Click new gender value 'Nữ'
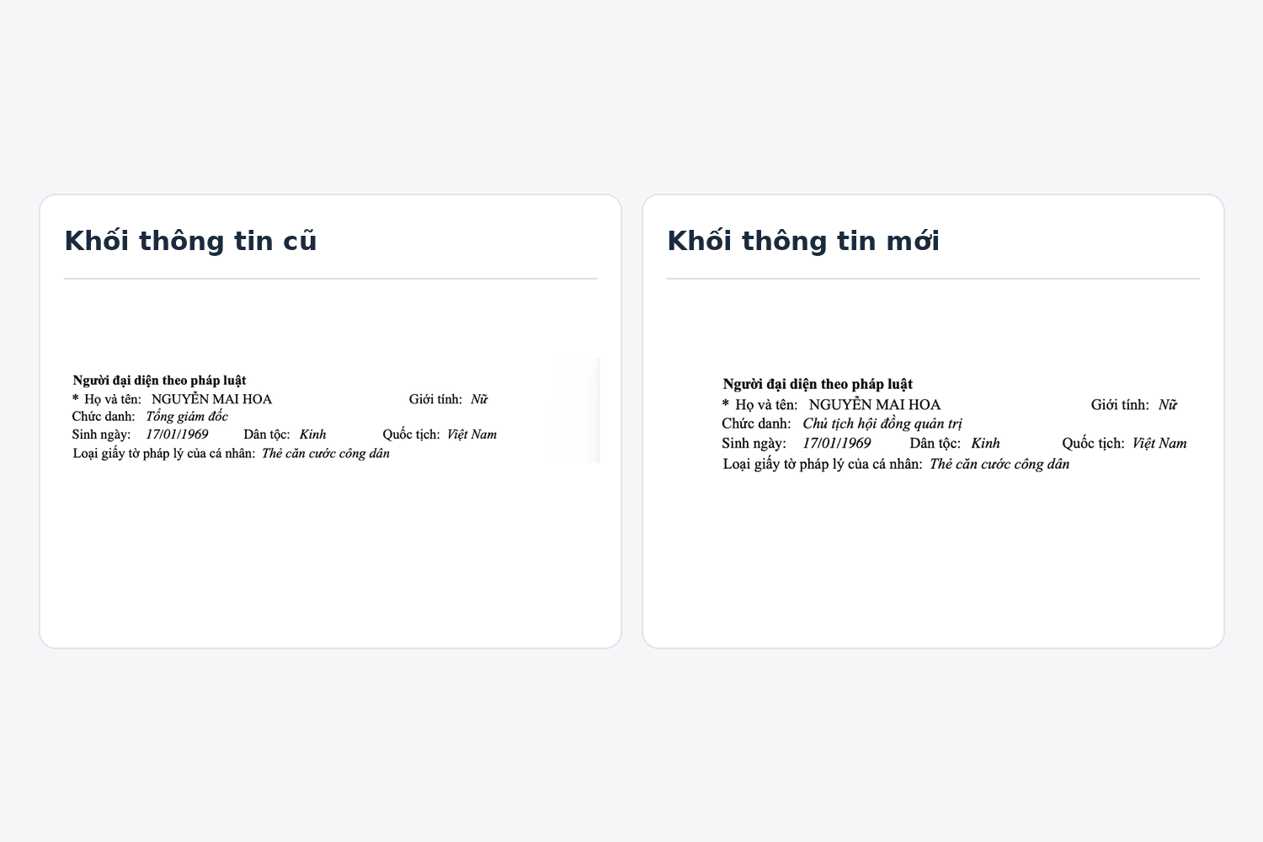 tap(1167, 405)
